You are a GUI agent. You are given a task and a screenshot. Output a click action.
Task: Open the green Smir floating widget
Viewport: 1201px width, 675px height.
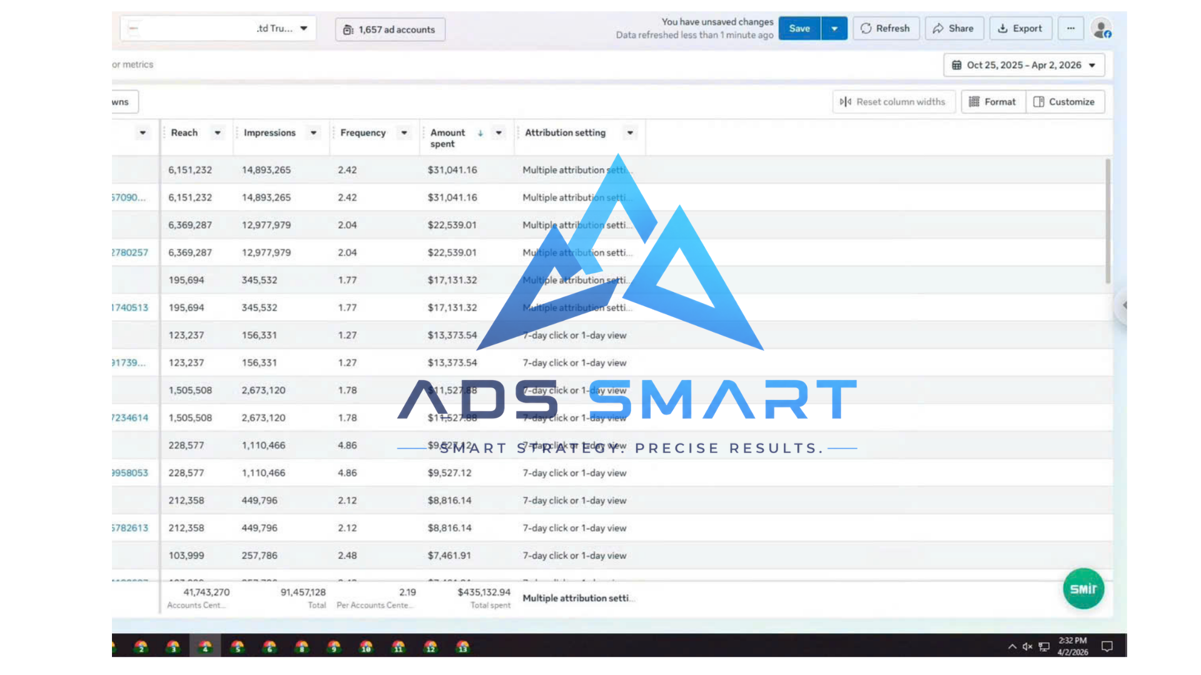coord(1083,589)
